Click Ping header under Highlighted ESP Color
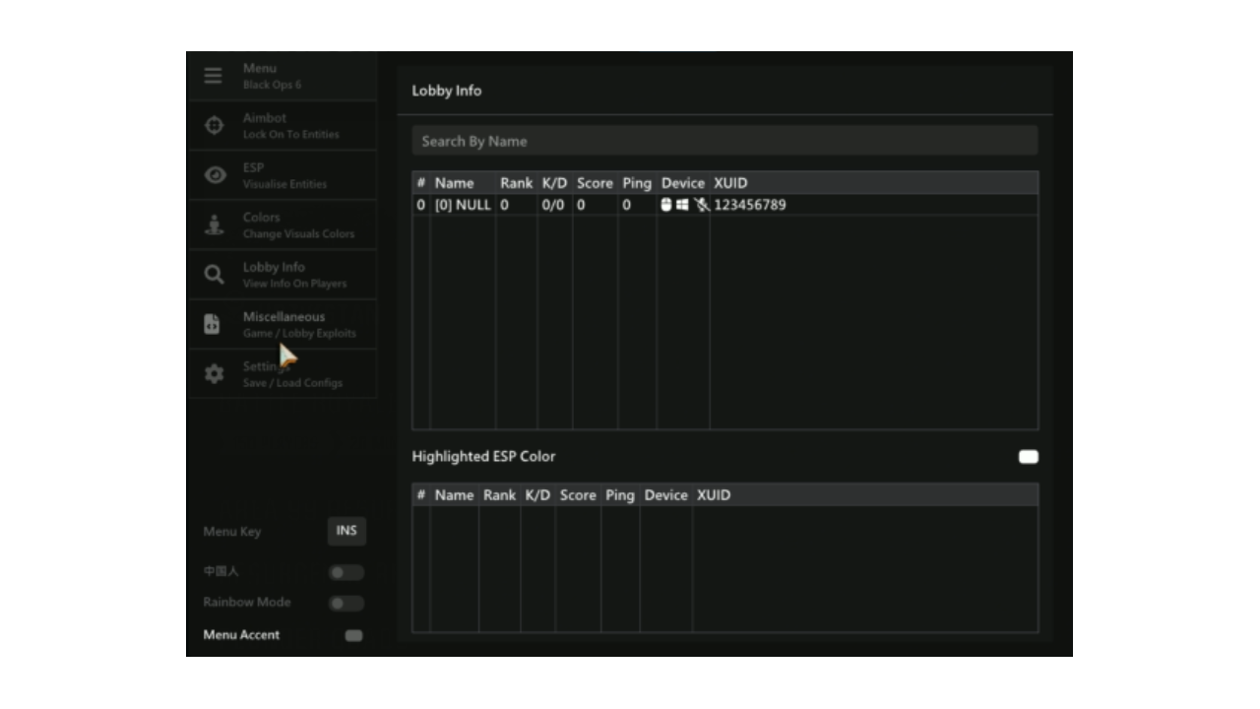This screenshot has height=709, width=1260. pyautogui.click(x=620, y=495)
